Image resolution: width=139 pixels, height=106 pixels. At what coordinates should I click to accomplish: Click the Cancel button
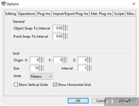tap(101, 101)
